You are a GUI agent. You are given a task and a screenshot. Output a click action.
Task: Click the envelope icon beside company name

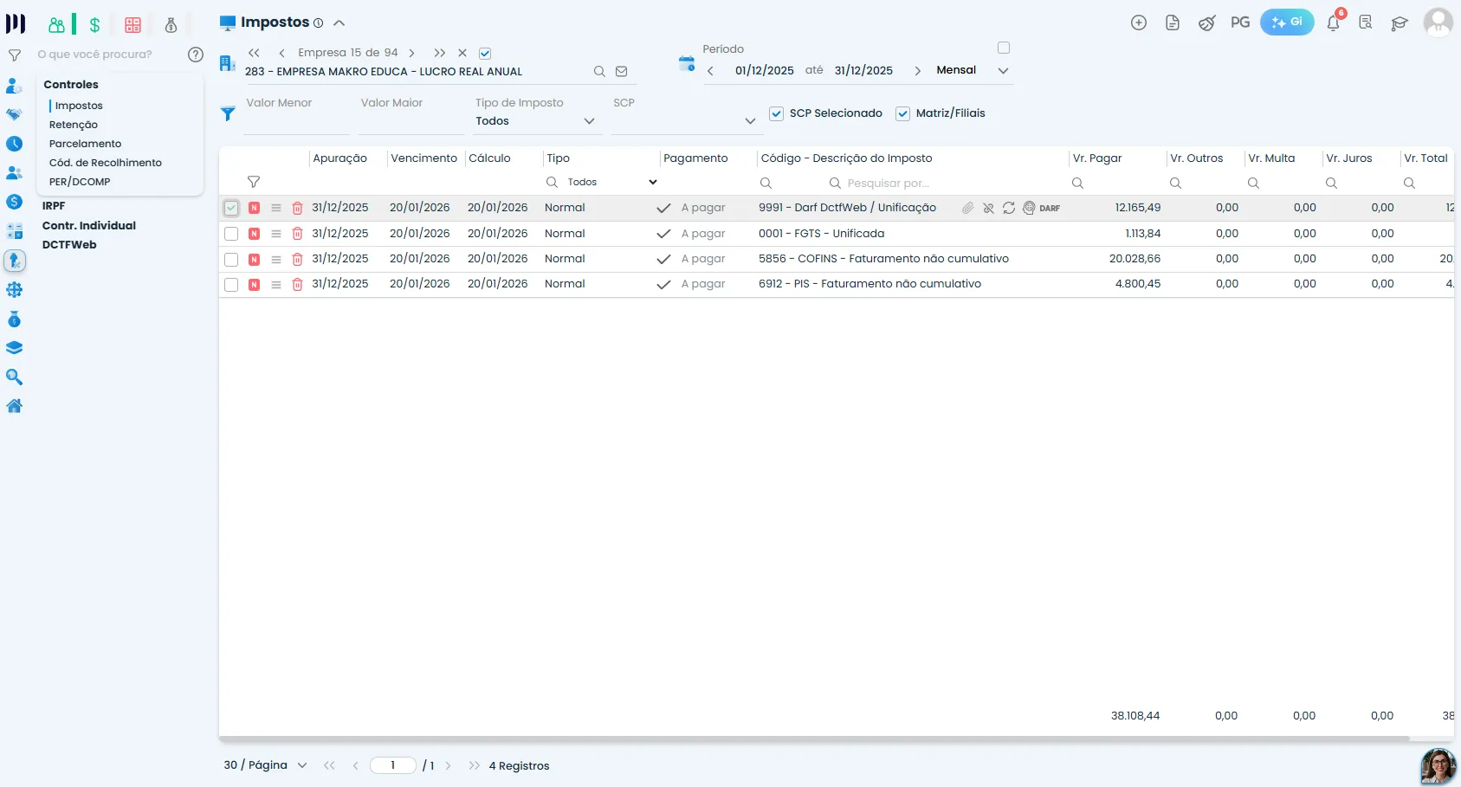(621, 72)
